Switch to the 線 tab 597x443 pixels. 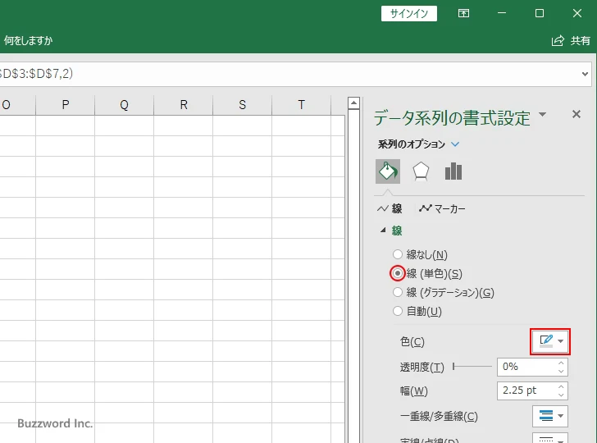pos(390,208)
